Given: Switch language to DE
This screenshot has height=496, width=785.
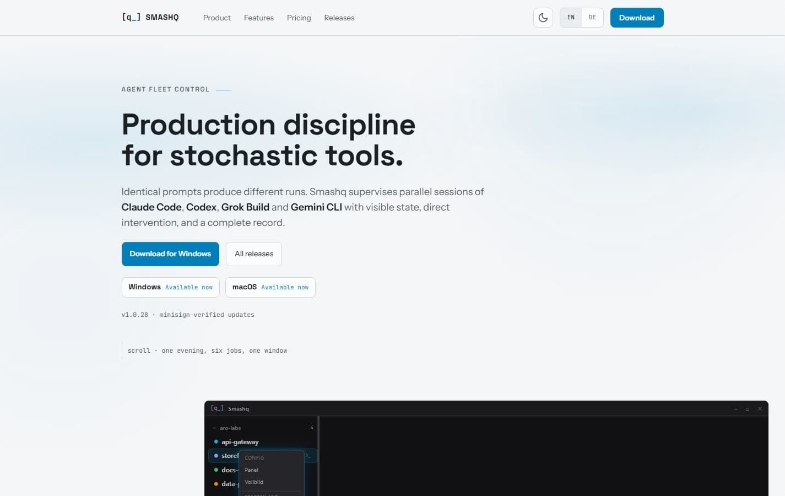Looking at the screenshot, I should (592, 18).
